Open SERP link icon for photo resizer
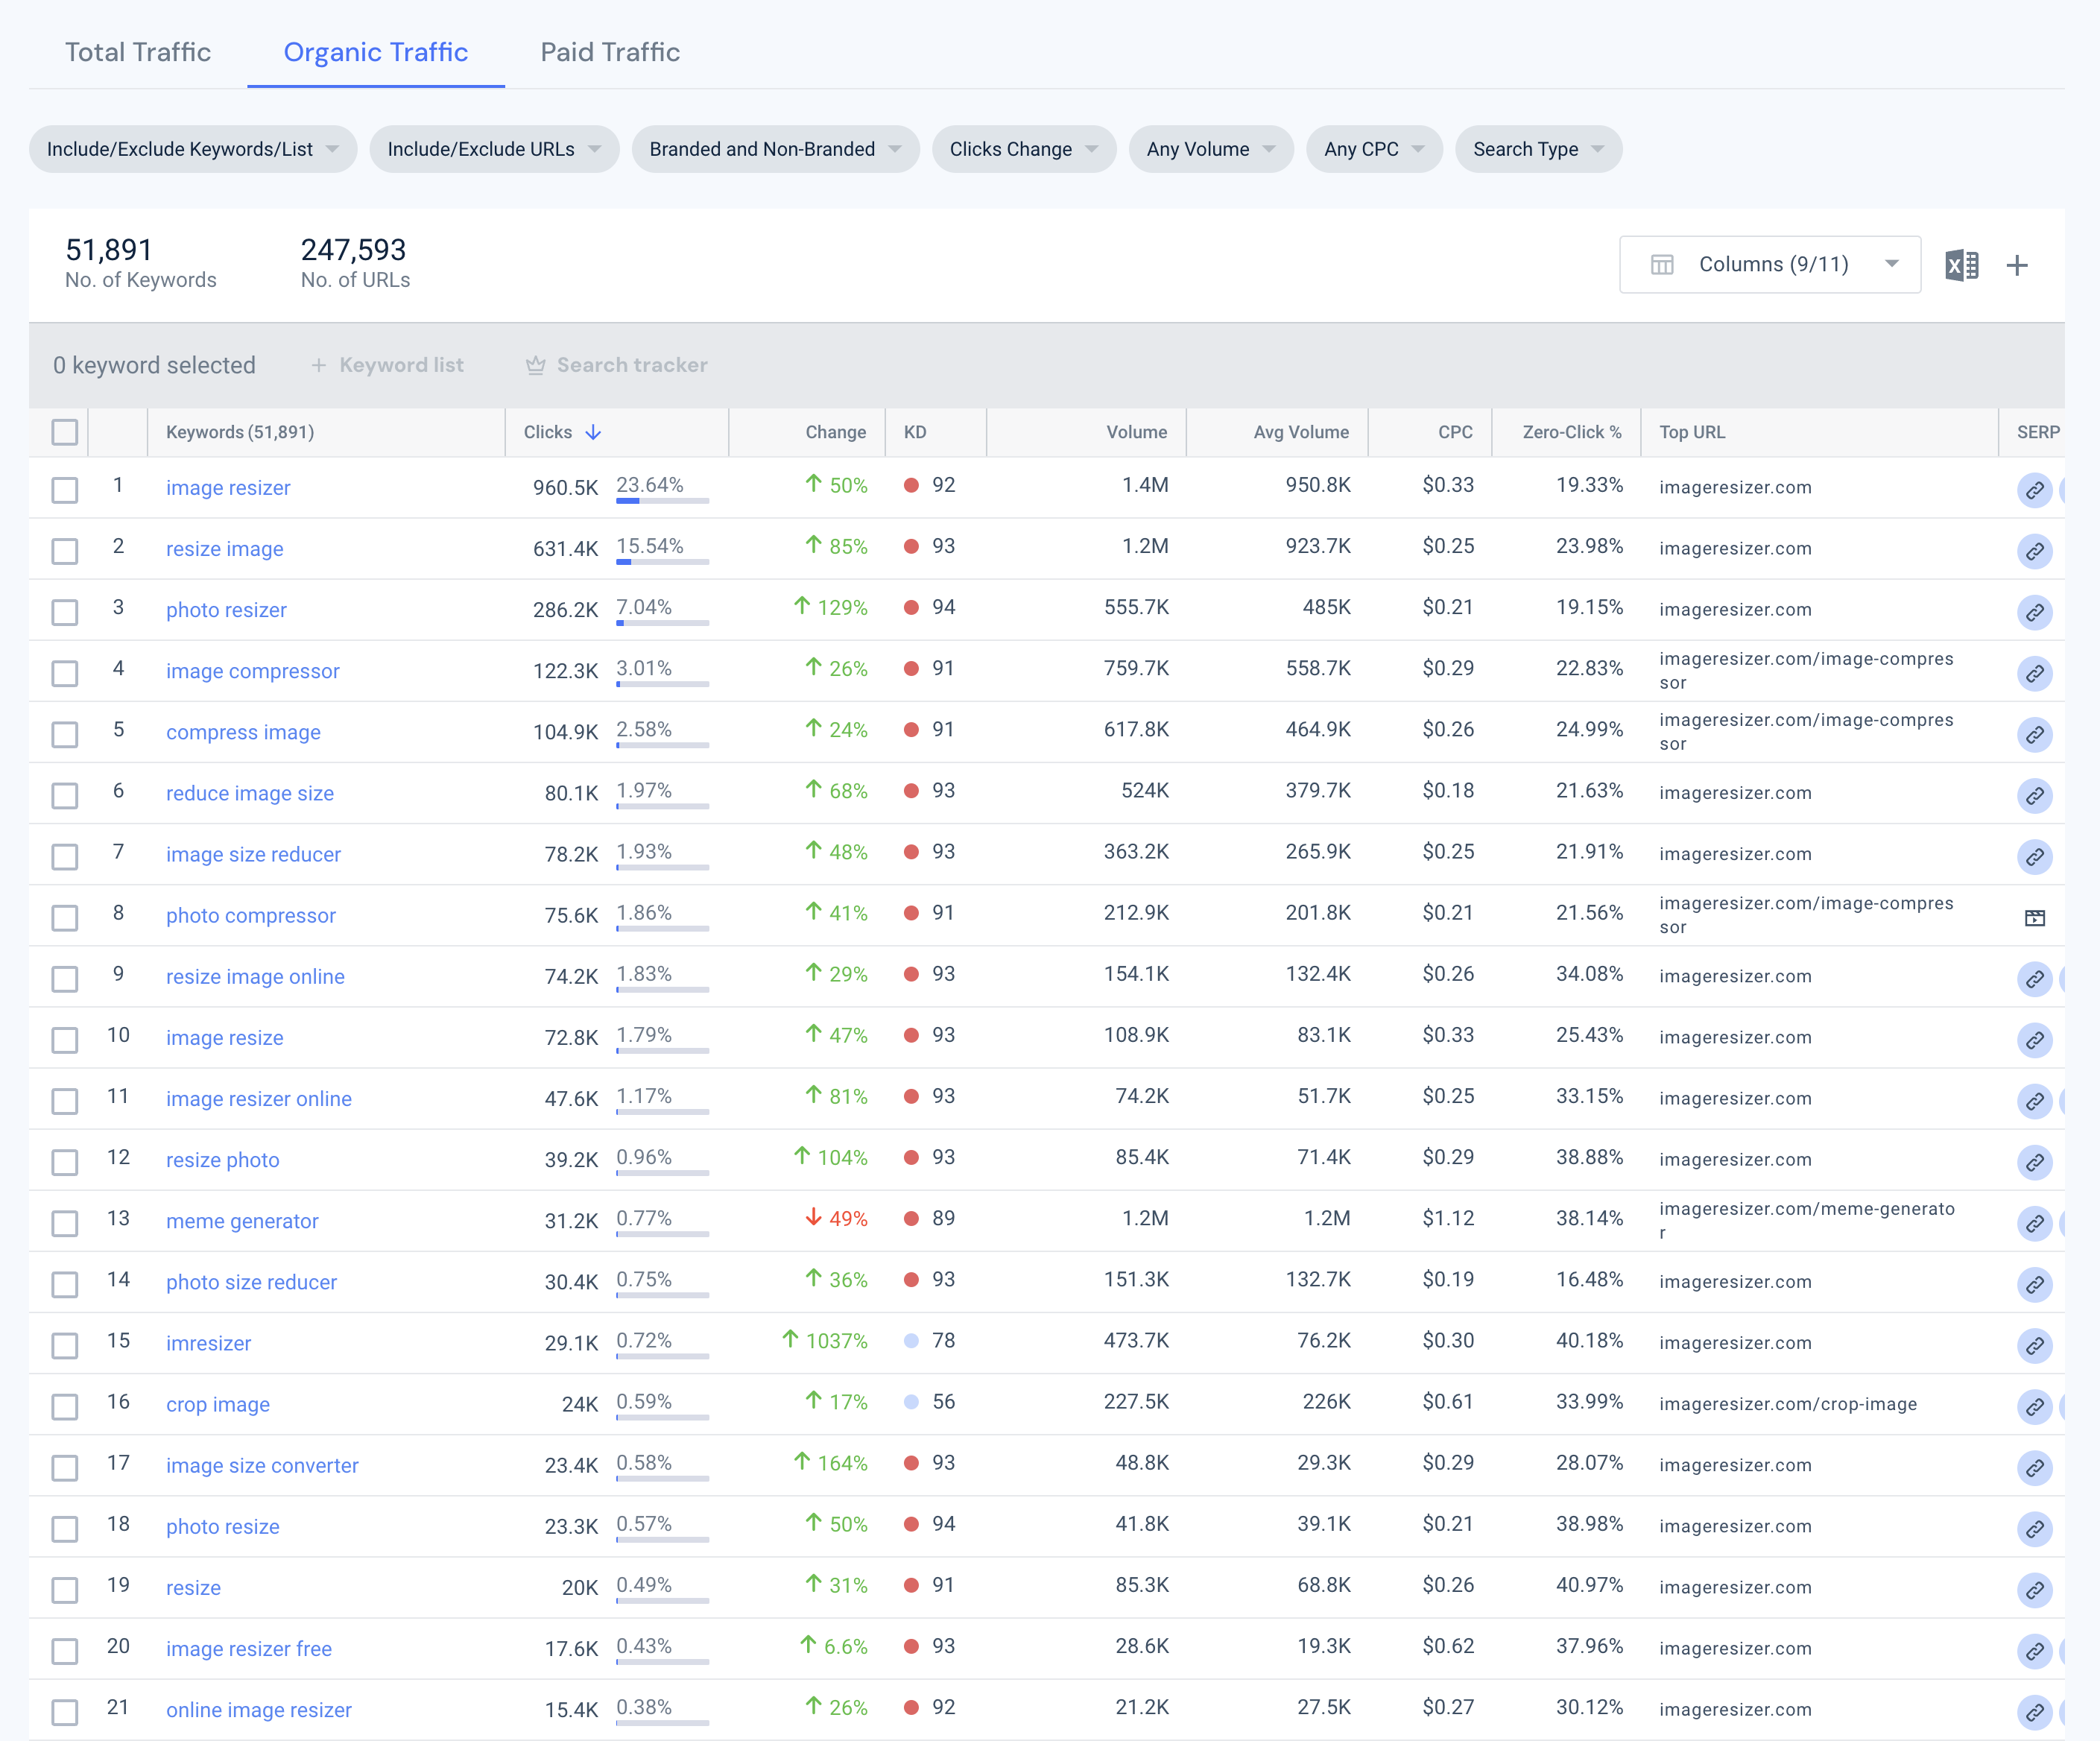The image size is (2100, 1741). (2034, 612)
